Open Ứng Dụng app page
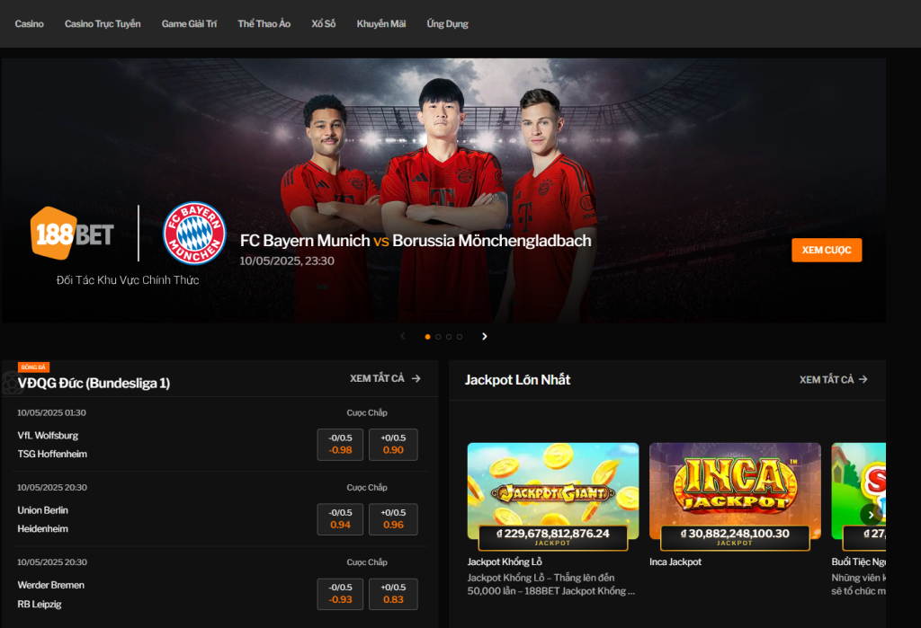The image size is (921, 628). click(448, 24)
